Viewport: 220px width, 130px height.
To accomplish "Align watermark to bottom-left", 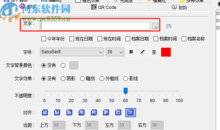I will 82,112.
